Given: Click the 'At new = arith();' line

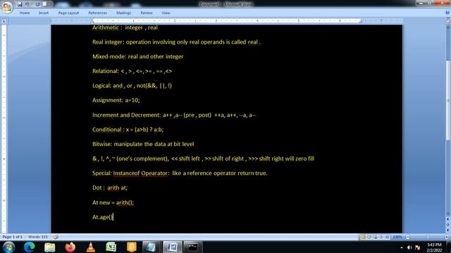Looking at the screenshot, I should [x=113, y=202].
